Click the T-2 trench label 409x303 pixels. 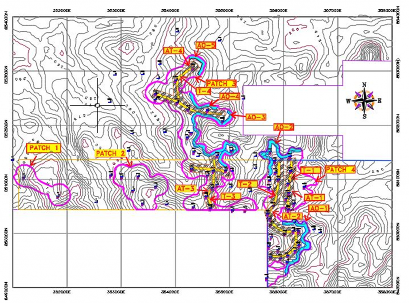[246, 184]
